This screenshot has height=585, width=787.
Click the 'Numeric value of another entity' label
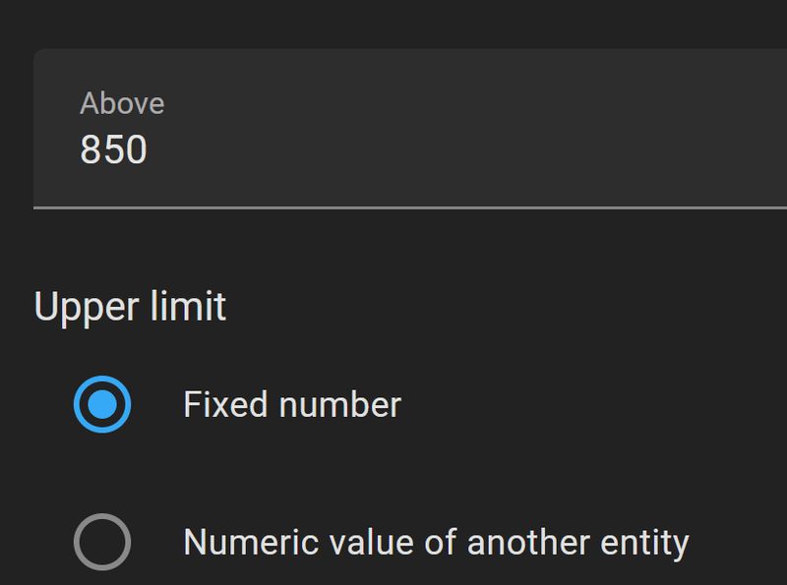[436, 542]
